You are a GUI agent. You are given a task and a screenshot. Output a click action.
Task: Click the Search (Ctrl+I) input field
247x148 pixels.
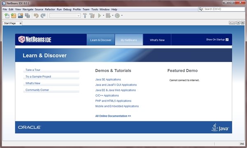[x=224, y=9]
